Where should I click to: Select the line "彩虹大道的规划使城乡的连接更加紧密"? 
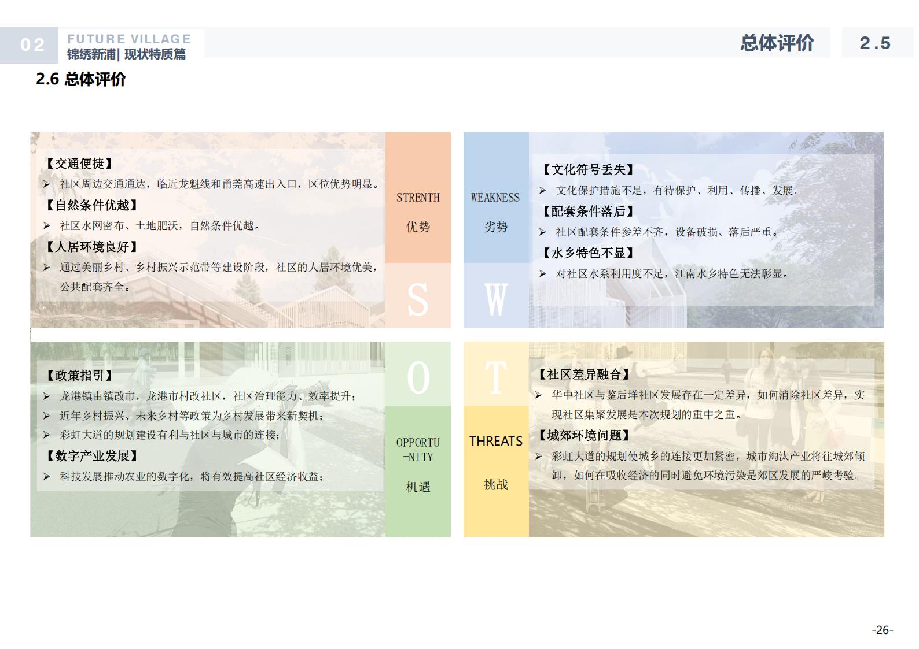708,457
